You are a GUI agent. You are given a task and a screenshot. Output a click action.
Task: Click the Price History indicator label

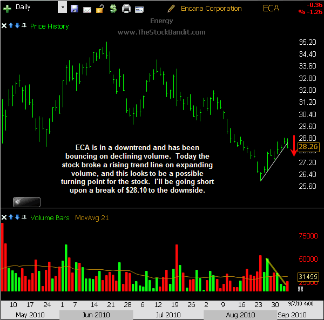pos(50,26)
